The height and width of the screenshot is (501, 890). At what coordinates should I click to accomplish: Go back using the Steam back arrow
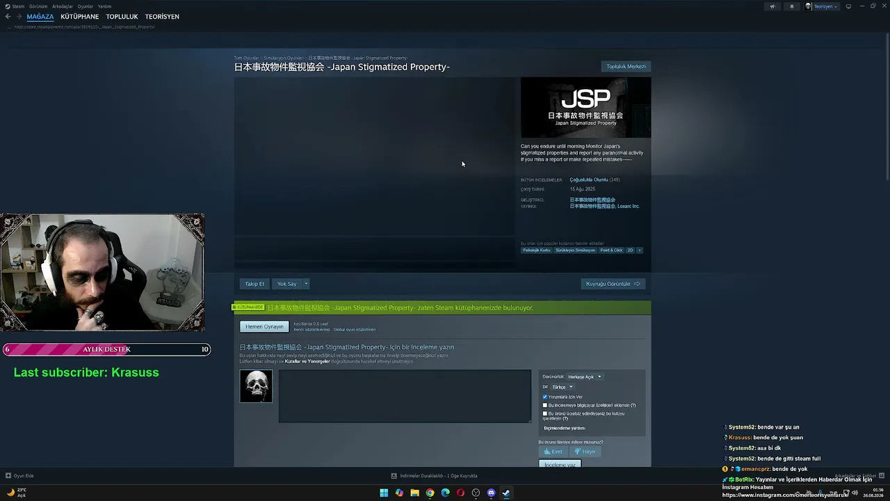click(8, 17)
